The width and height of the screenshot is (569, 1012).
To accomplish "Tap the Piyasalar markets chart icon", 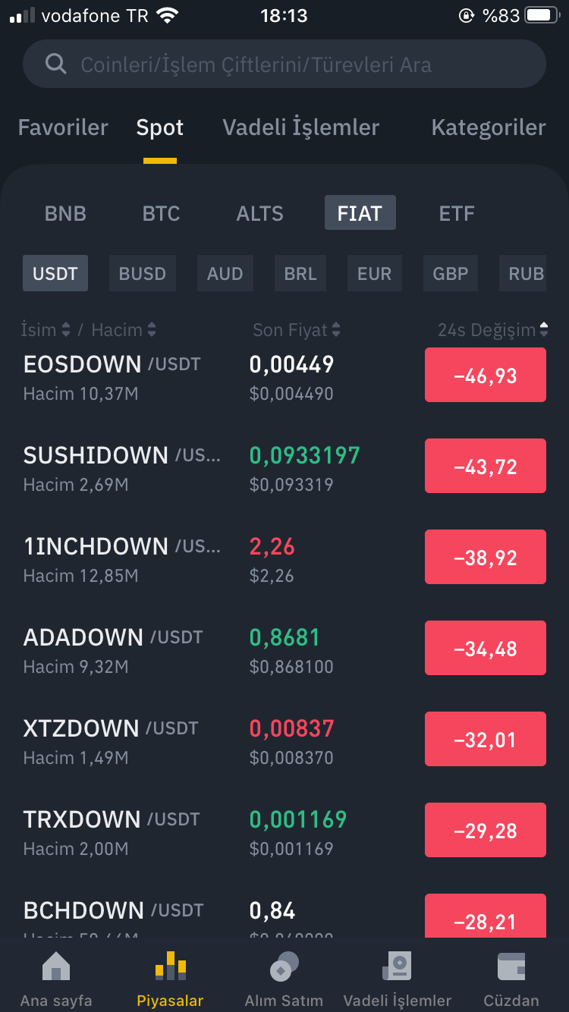I will coord(171,966).
